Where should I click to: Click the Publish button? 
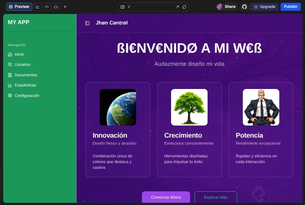tap(291, 7)
